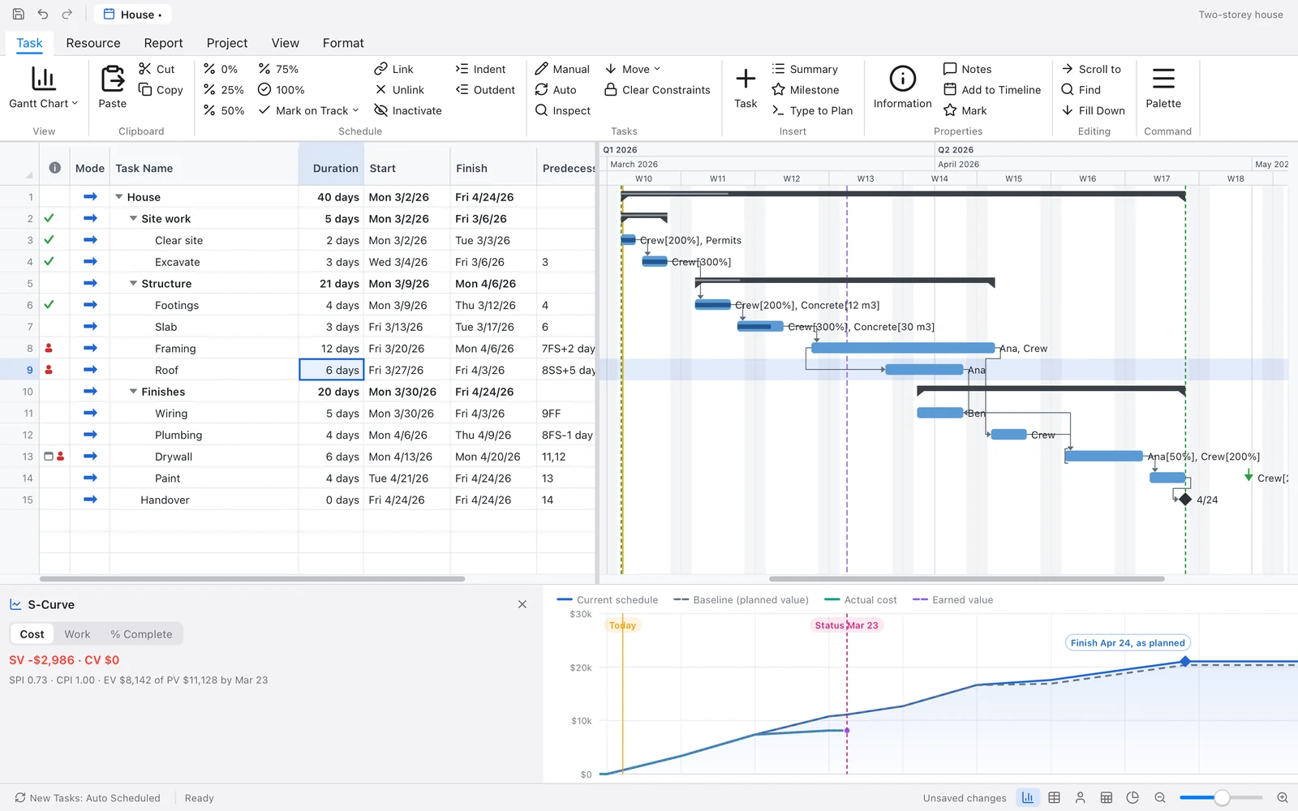The width and height of the screenshot is (1298, 811).
Task: Close the S-Curve panel
Action: coord(522,604)
